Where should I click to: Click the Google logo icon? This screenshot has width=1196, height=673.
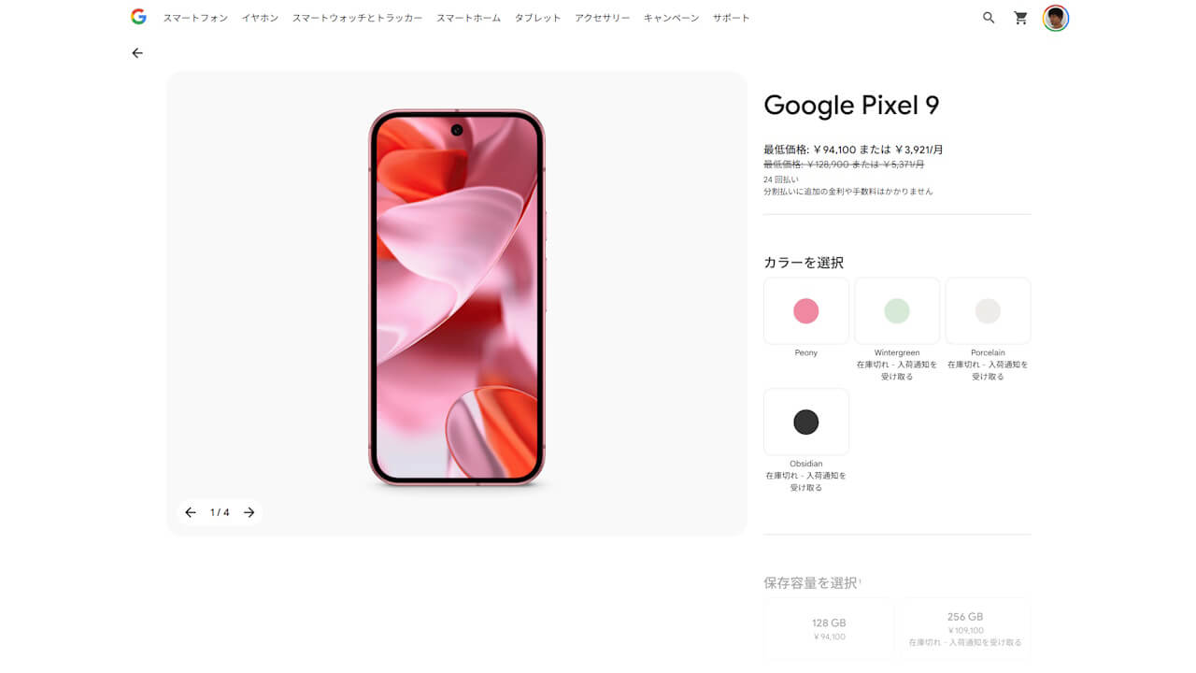[x=138, y=17]
